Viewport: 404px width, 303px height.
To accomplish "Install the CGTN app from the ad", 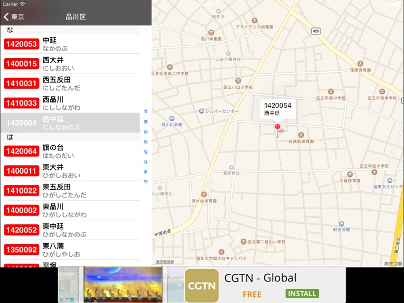I will pyautogui.click(x=302, y=293).
